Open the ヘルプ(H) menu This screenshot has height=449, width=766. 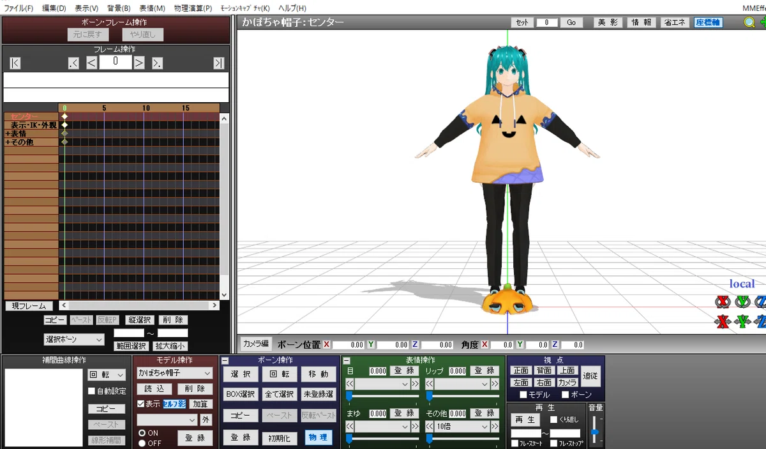(x=292, y=8)
